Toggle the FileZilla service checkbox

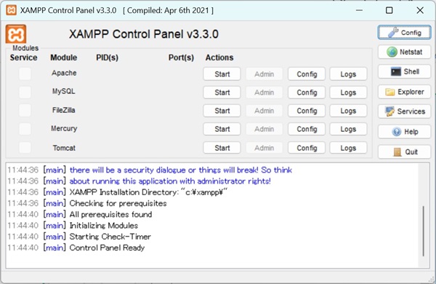25,111
